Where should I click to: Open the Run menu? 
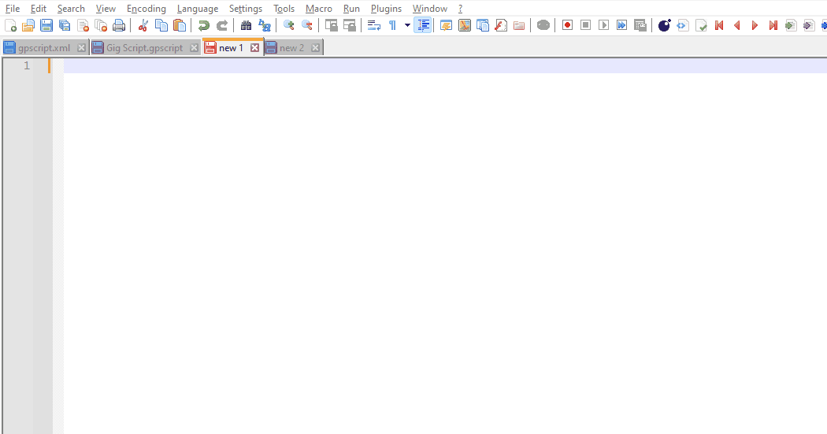[x=352, y=9]
